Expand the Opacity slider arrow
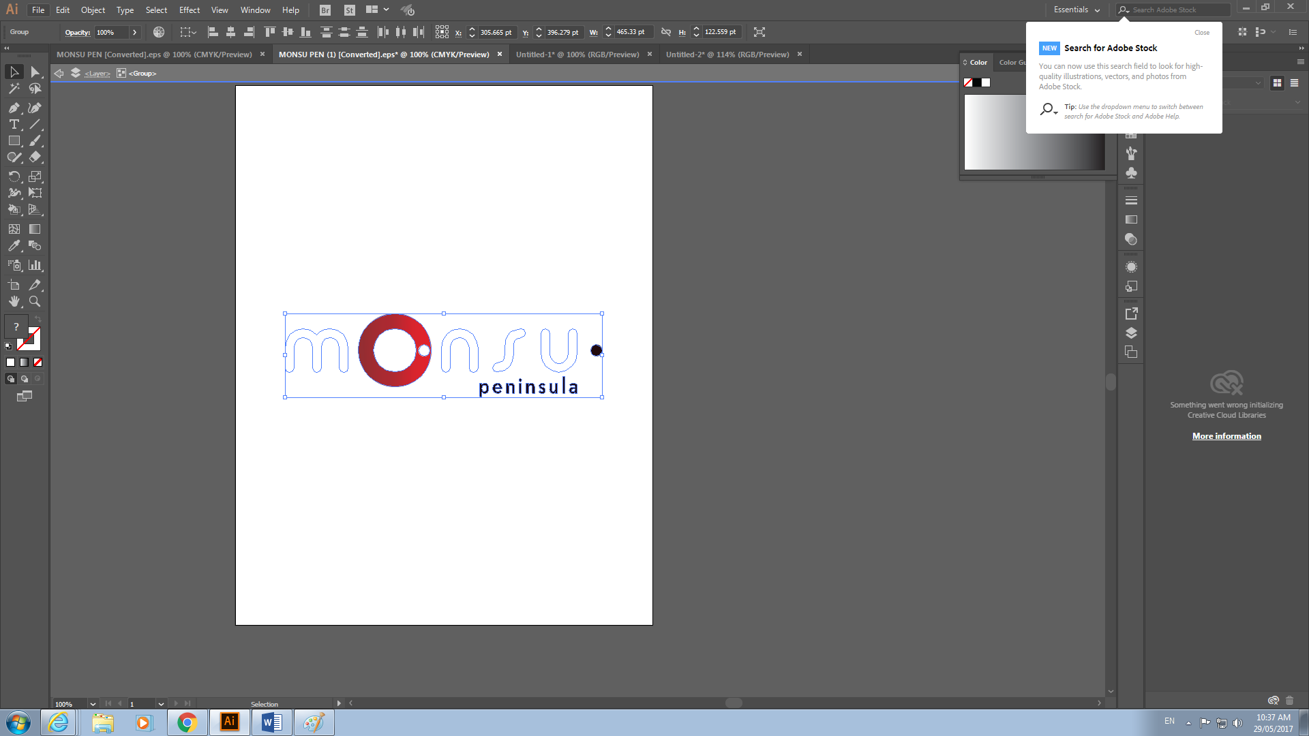 (x=134, y=32)
